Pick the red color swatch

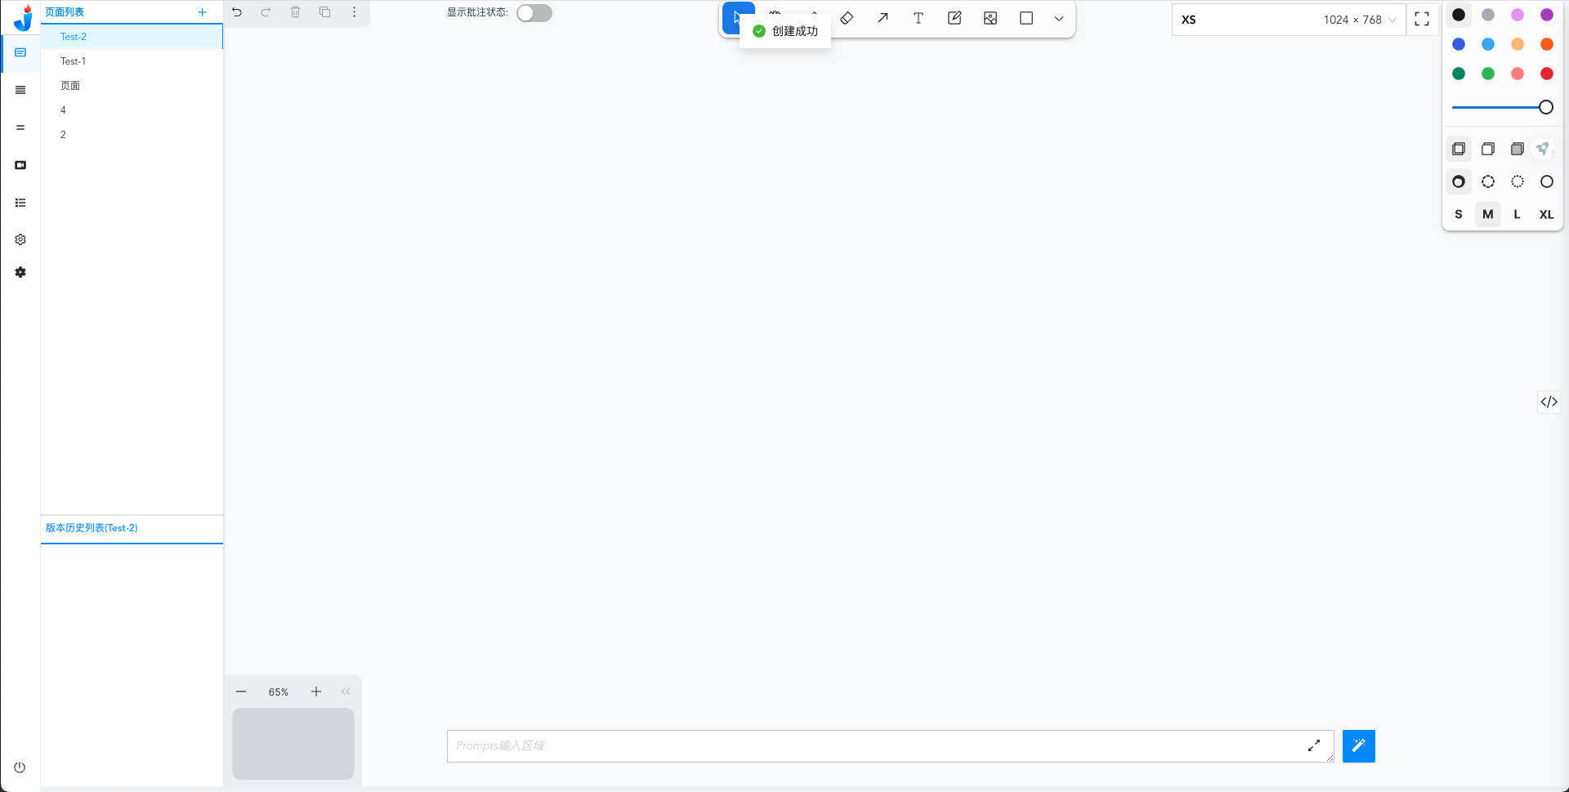coord(1546,74)
